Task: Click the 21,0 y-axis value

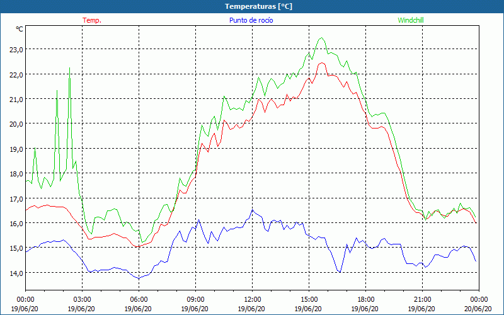Action: click(16, 100)
